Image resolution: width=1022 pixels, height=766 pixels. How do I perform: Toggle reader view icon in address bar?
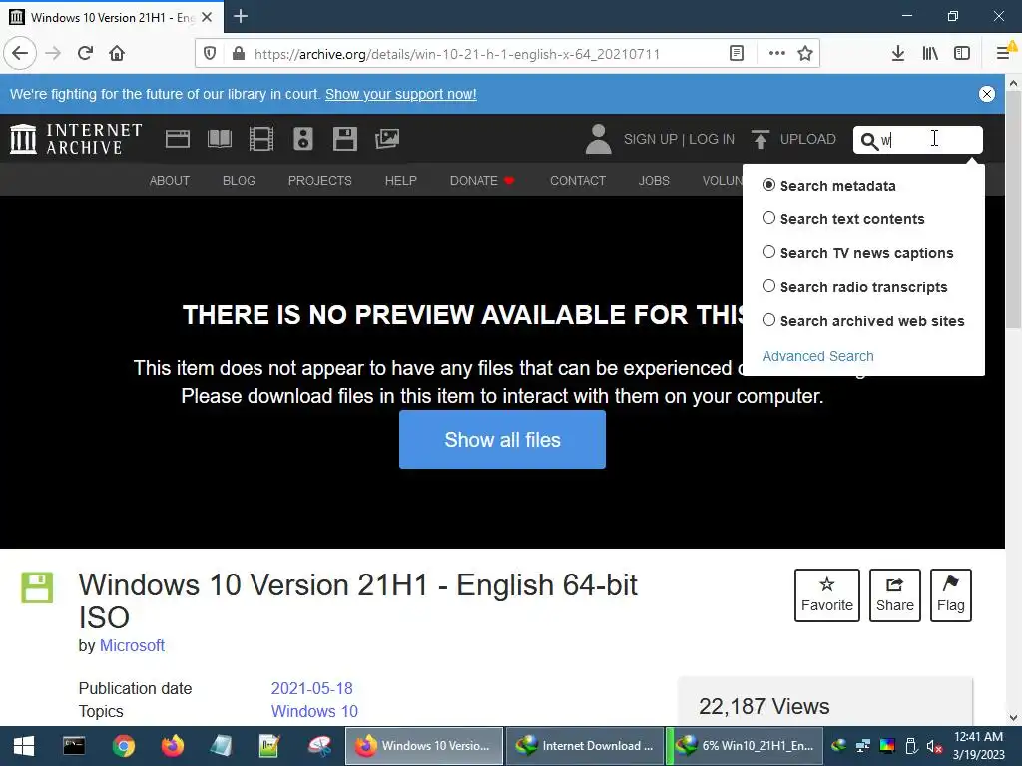(x=737, y=54)
